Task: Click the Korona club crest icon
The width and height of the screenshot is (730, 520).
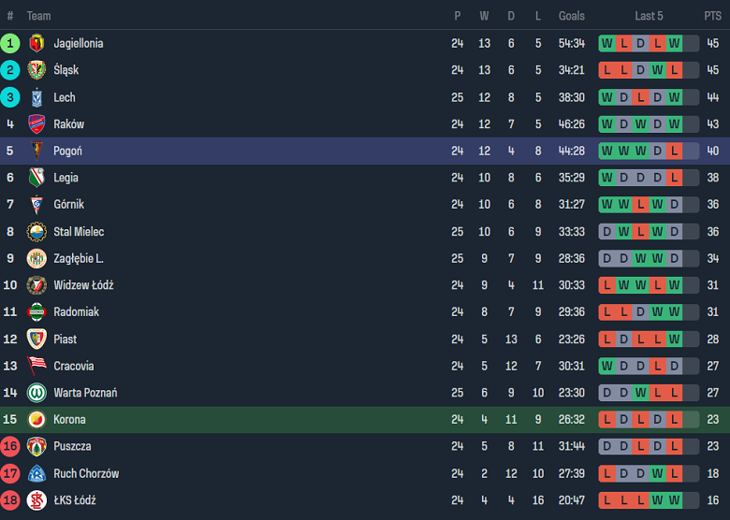Action: pos(36,420)
